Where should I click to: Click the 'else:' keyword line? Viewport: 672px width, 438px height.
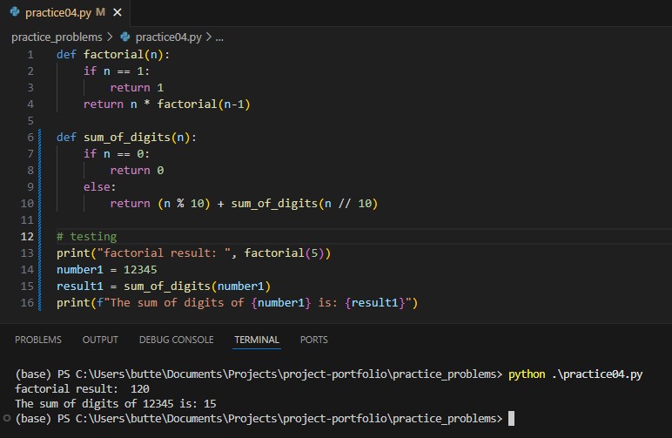99,187
